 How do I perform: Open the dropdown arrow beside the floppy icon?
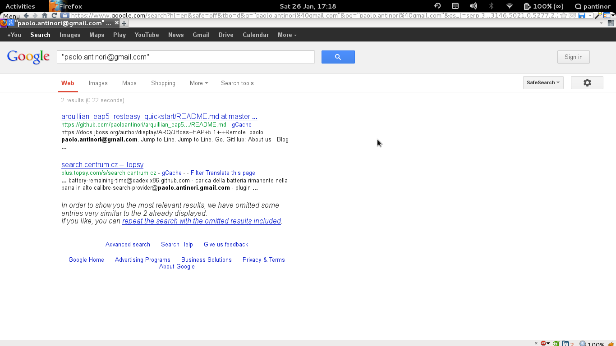tap(590, 15)
